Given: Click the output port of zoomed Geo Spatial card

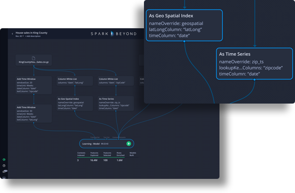Looking at the screenshot, I should click(184, 41).
